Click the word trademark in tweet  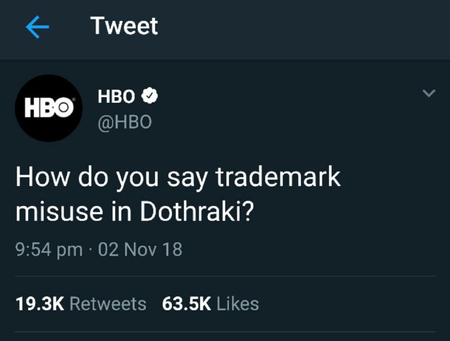[278, 177]
